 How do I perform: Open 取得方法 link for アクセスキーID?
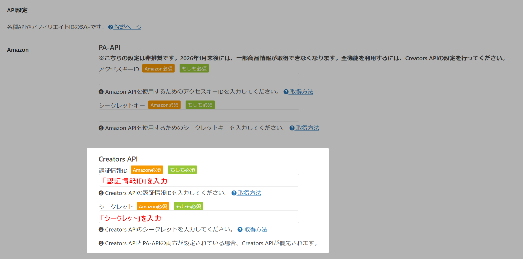point(301,92)
